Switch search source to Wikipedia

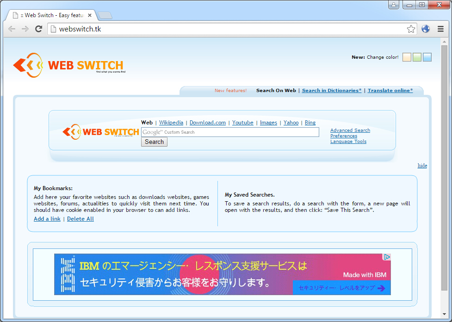(171, 123)
